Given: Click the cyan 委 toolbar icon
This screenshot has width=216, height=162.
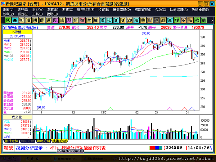Looking at the screenshot, I should pos(103,21).
